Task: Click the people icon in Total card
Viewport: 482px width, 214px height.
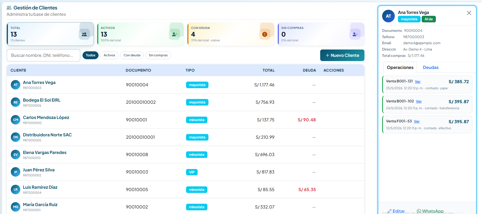Action: pyautogui.click(x=84, y=34)
